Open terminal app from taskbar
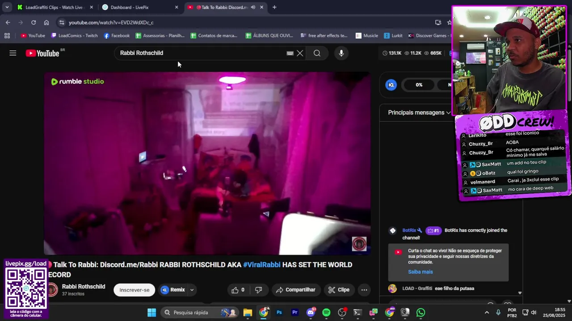 pos(357,313)
